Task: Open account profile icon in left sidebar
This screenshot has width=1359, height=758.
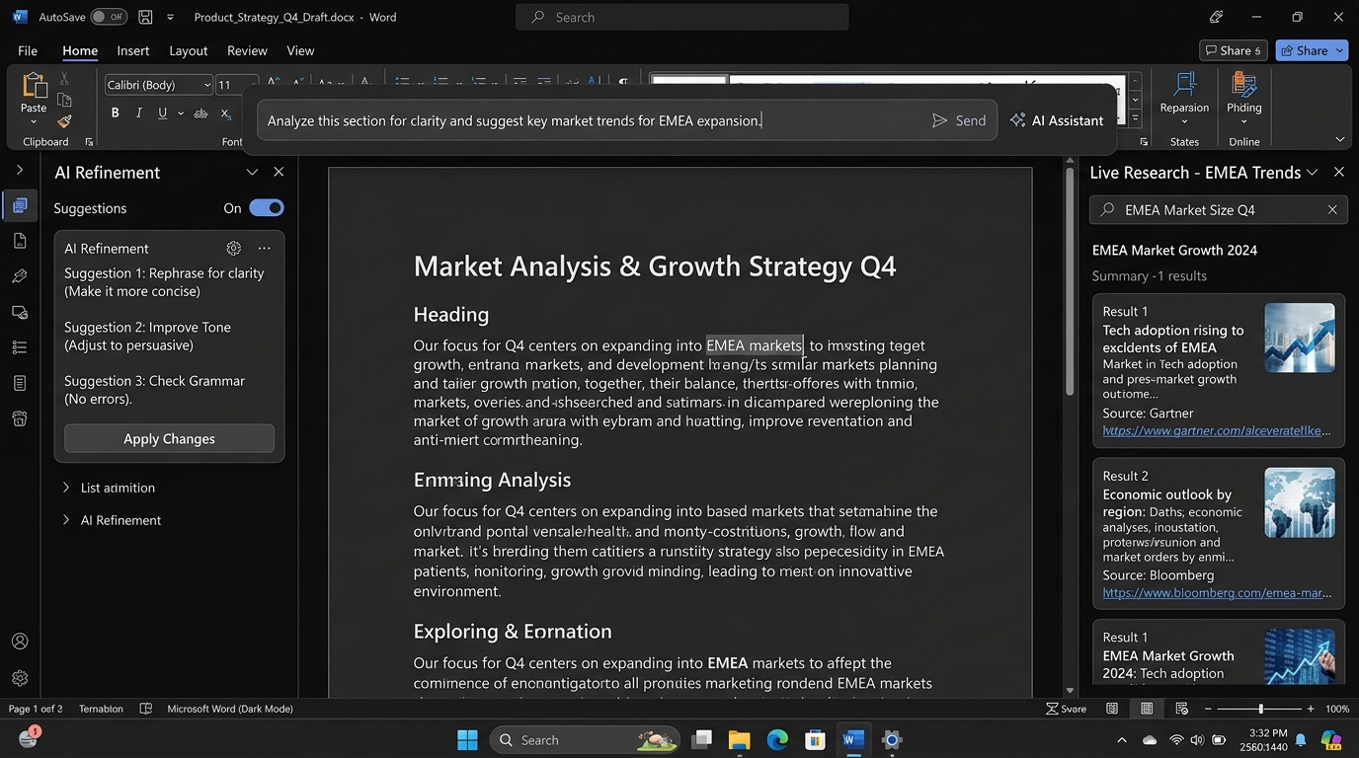Action: coord(20,642)
